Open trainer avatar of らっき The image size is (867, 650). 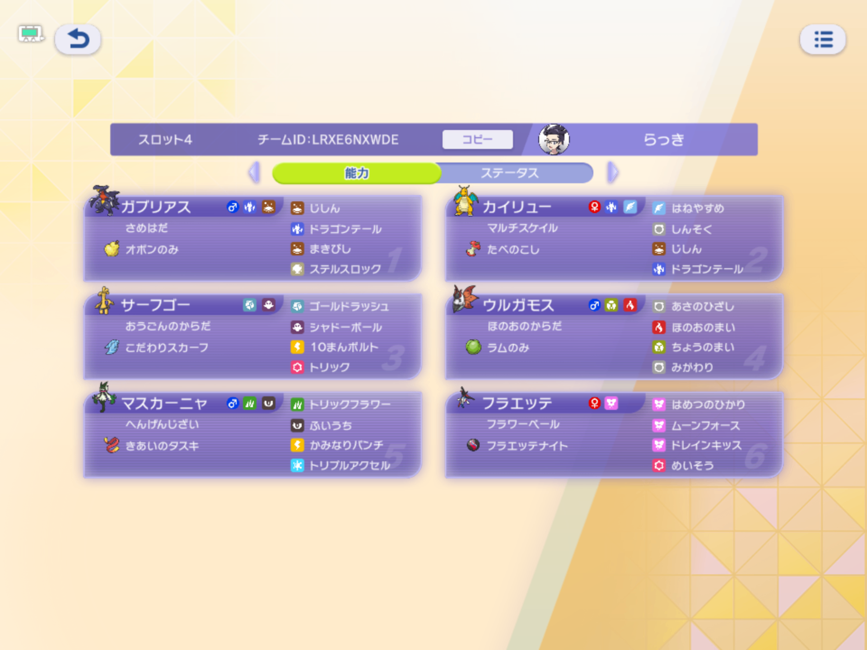[x=554, y=139]
